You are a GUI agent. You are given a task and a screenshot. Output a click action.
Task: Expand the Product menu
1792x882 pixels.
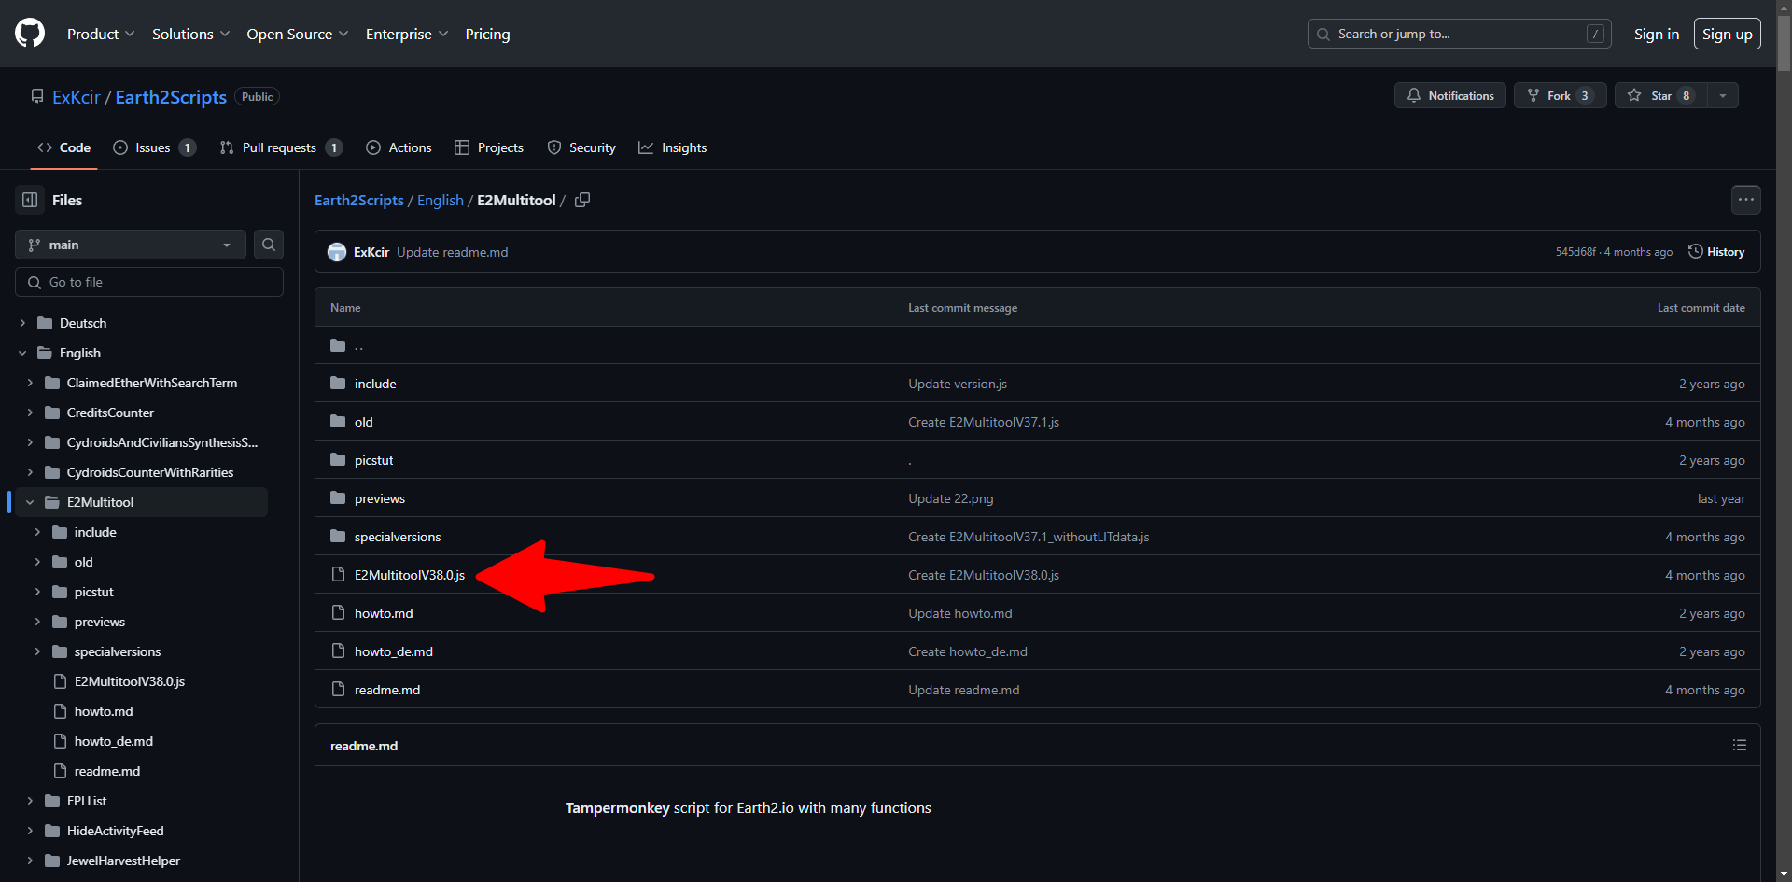click(x=101, y=34)
